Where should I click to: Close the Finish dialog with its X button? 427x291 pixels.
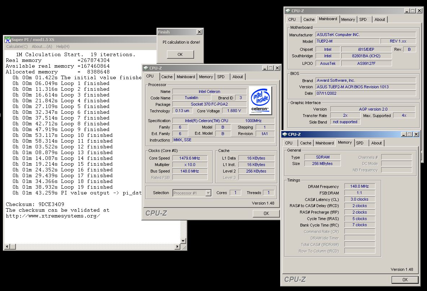tap(199, 32)
